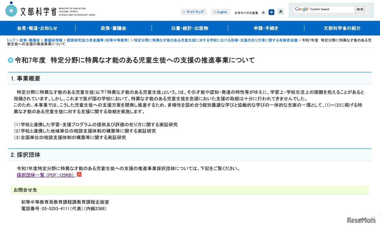Open the PDF icon beside 採択団体一覧
The height and width of the screenshot is (227, 380).
pyautogui.click(x=79, y=175)
